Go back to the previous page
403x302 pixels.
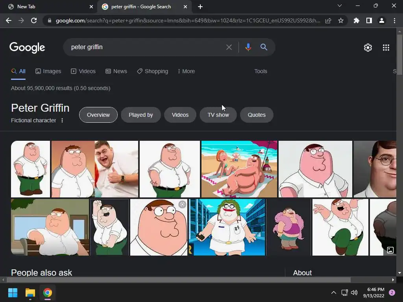tap(9, 20)
